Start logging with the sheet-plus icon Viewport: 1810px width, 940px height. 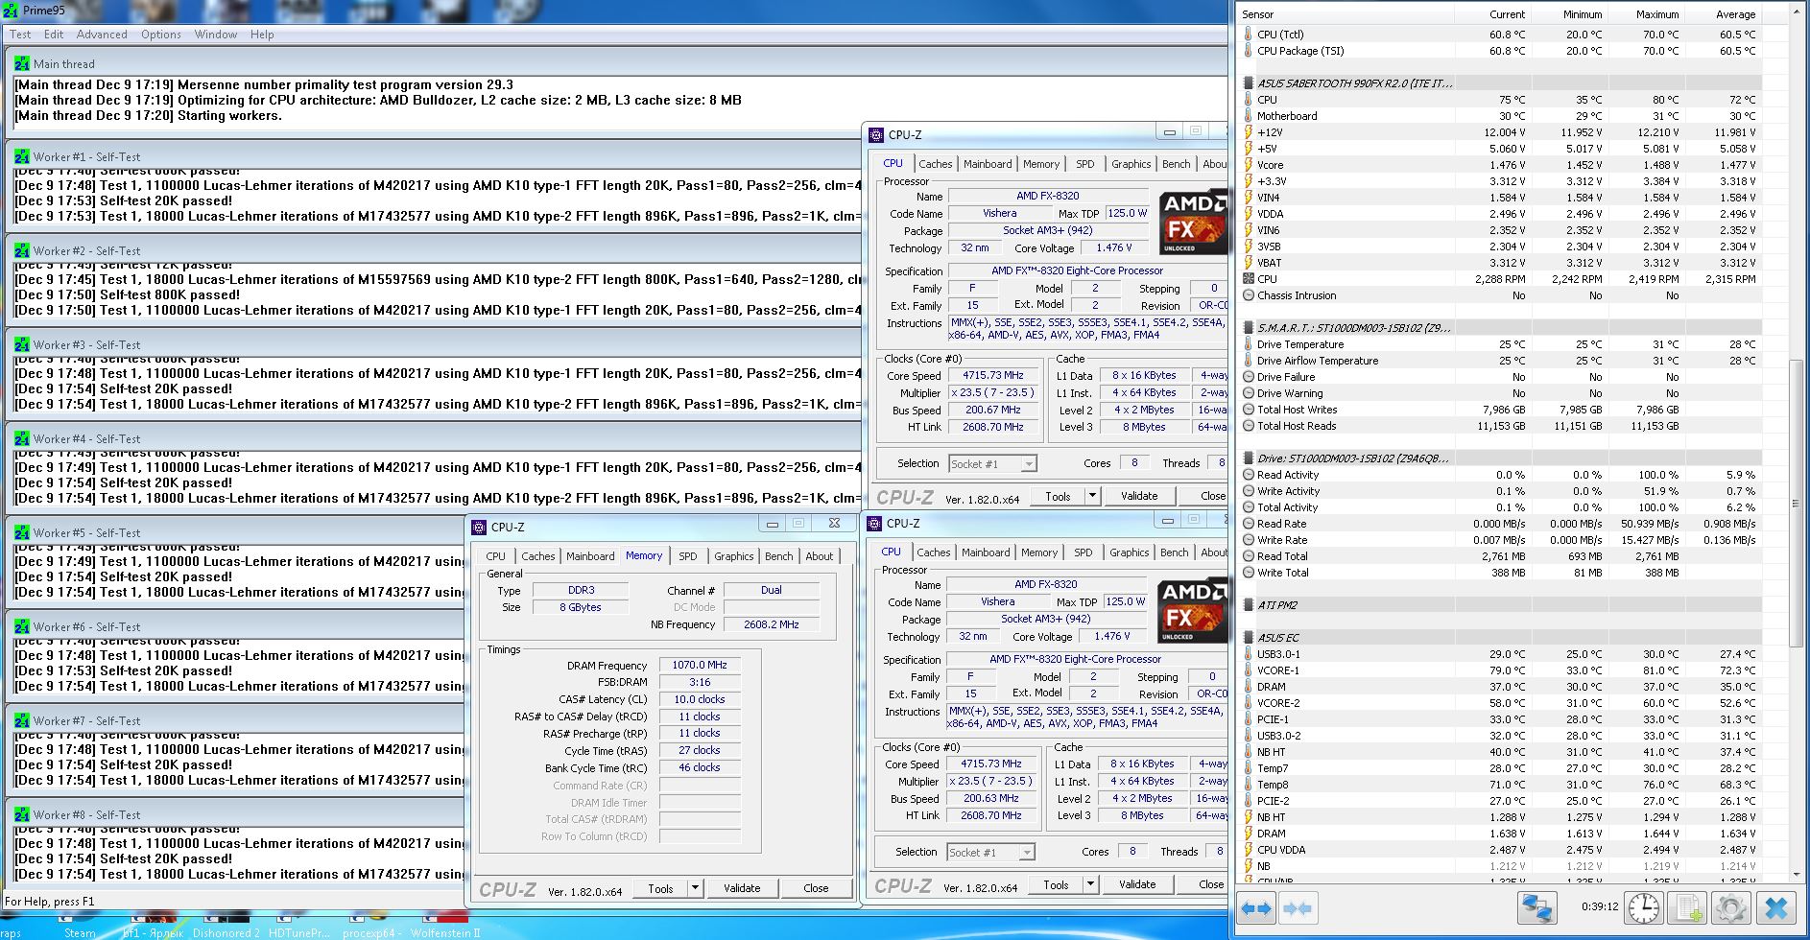(x=1688, y=907)
